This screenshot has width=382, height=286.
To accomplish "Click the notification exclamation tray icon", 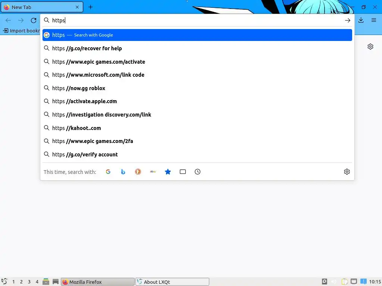I will pos(363,282).
